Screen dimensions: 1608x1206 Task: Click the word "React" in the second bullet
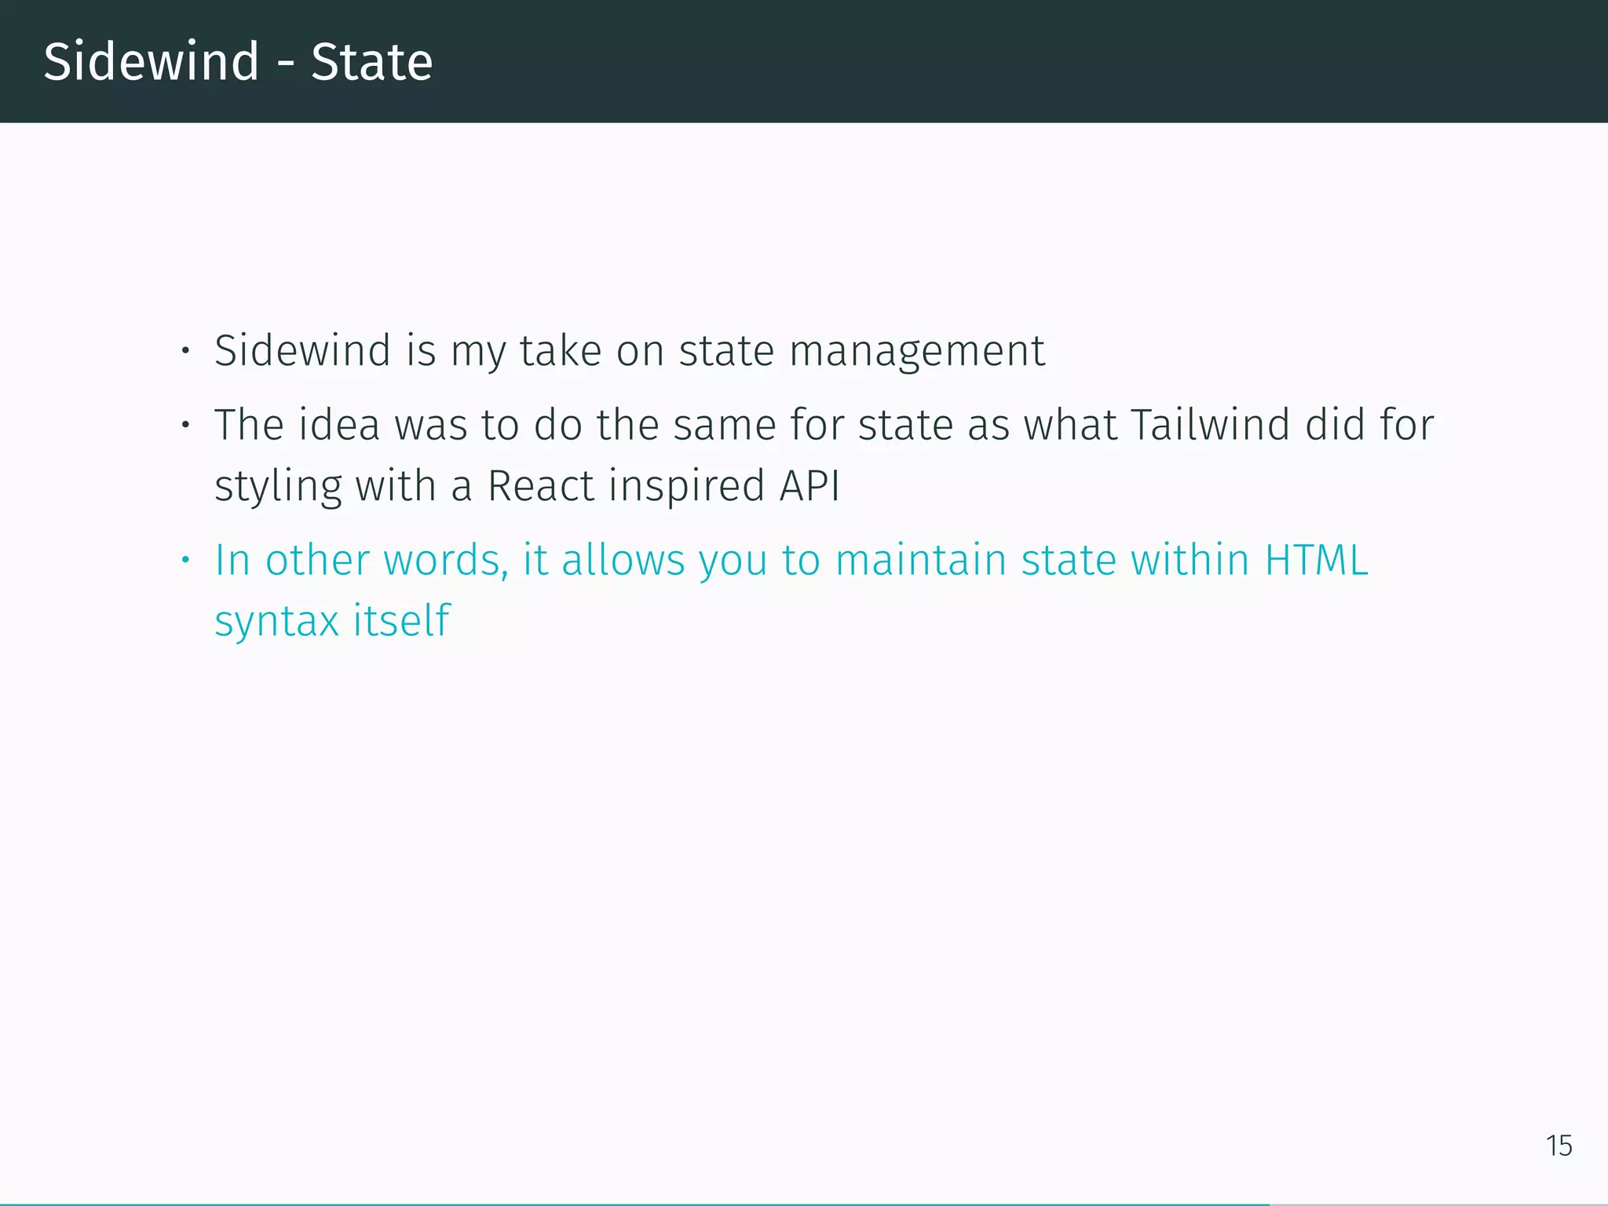tap(541, 485)
